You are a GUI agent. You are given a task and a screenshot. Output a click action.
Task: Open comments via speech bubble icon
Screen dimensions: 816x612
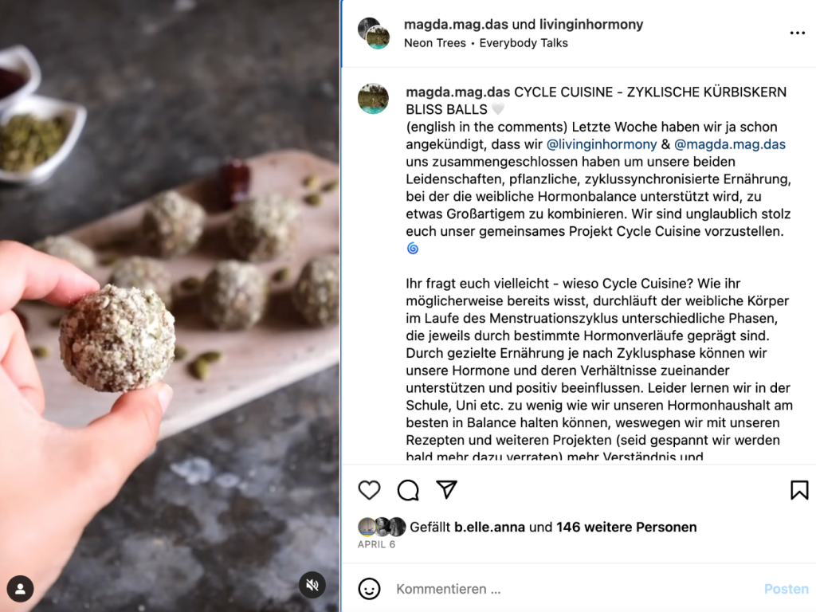[x=408, y=490]
